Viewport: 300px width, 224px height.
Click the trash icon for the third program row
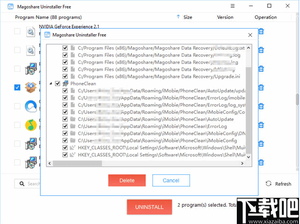261,68
